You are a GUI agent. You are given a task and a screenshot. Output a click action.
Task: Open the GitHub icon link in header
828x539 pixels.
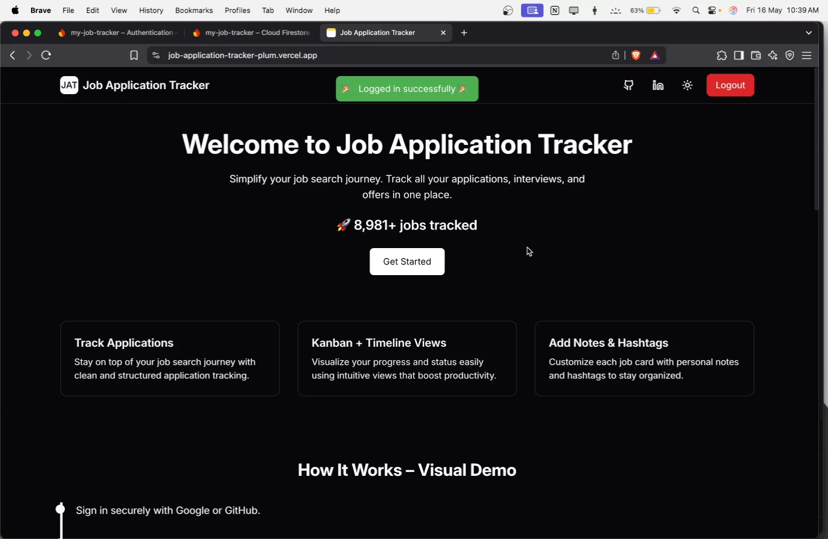click(628, 85)
